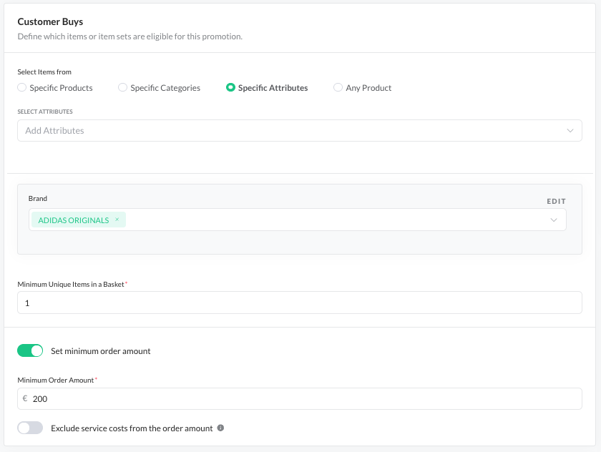The width and height of the screenshot is (601, 452).
Task: Click the Select Items from label
Action: pos(44,72)
